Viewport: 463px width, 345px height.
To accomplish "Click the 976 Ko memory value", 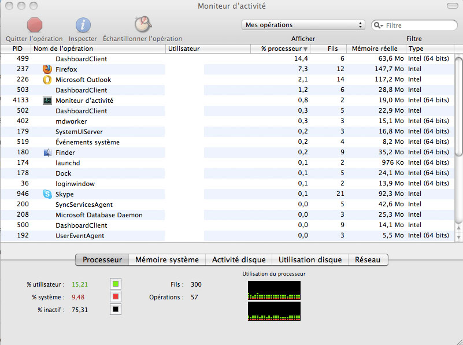I will click(392, 162).
